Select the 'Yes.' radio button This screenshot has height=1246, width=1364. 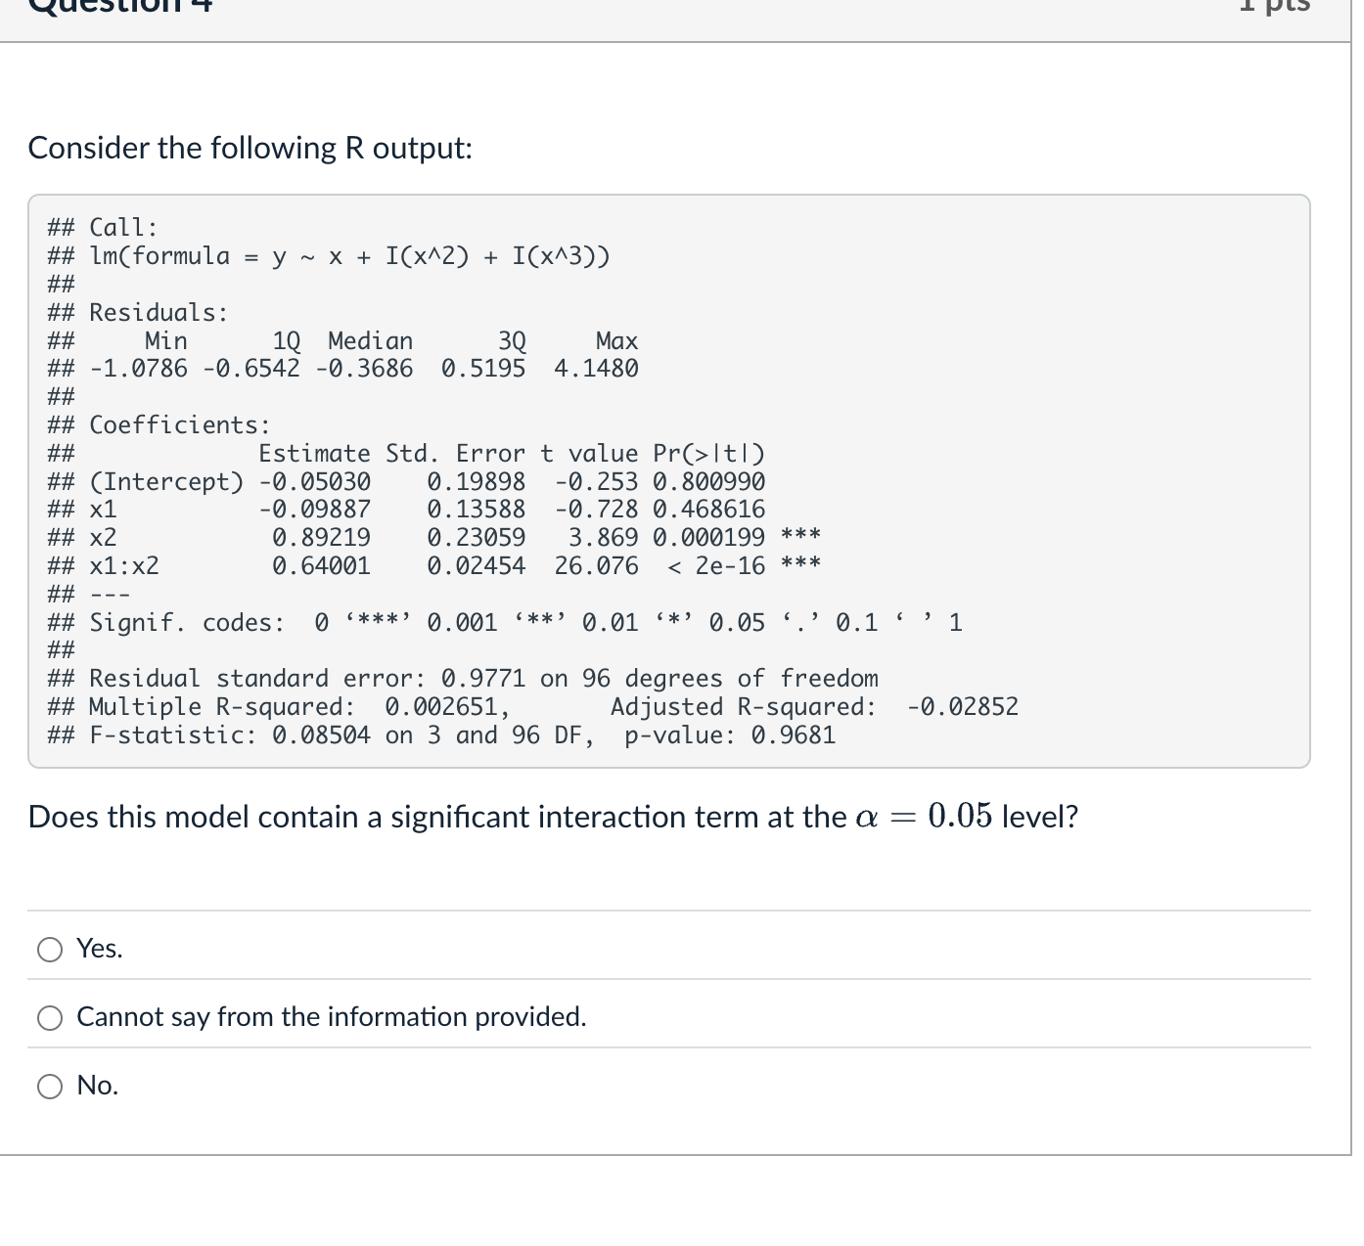50,949
